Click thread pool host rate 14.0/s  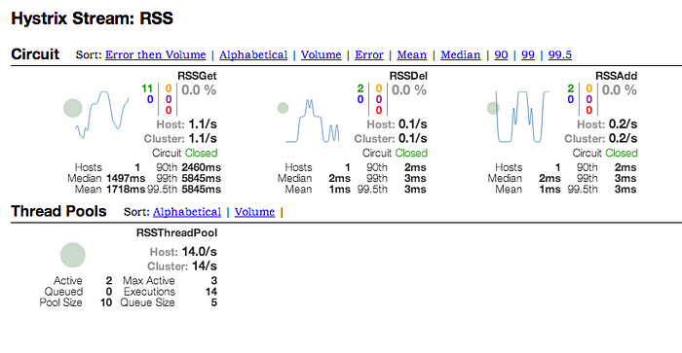[x=199, y=252]
